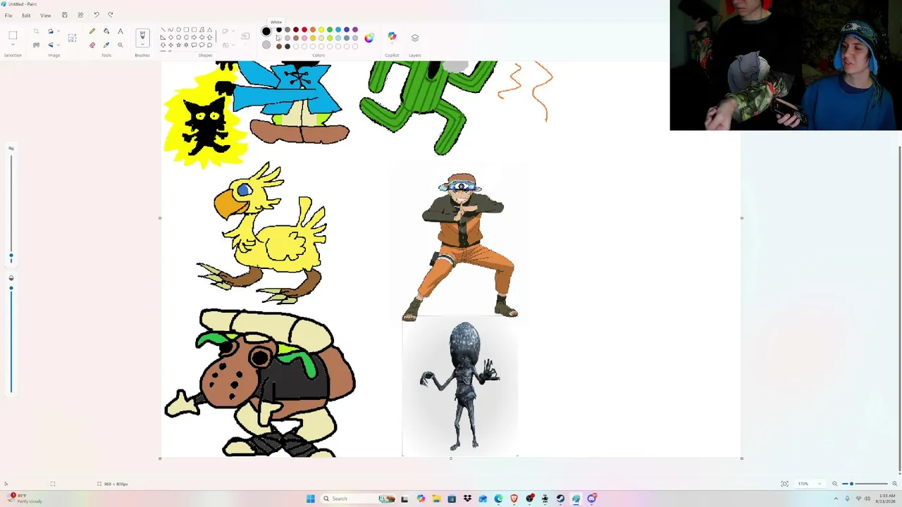902x507 pixels.
Task: Click the Crop image icon
Action: tap(36, 31)
